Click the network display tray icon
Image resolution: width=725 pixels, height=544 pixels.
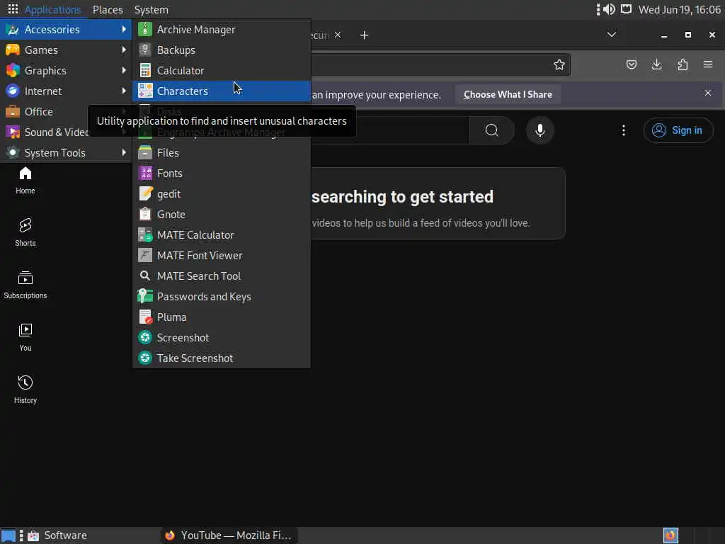click(x=626, y=9)
